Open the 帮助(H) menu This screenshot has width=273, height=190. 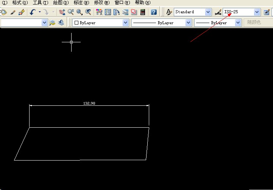point(143,3)
